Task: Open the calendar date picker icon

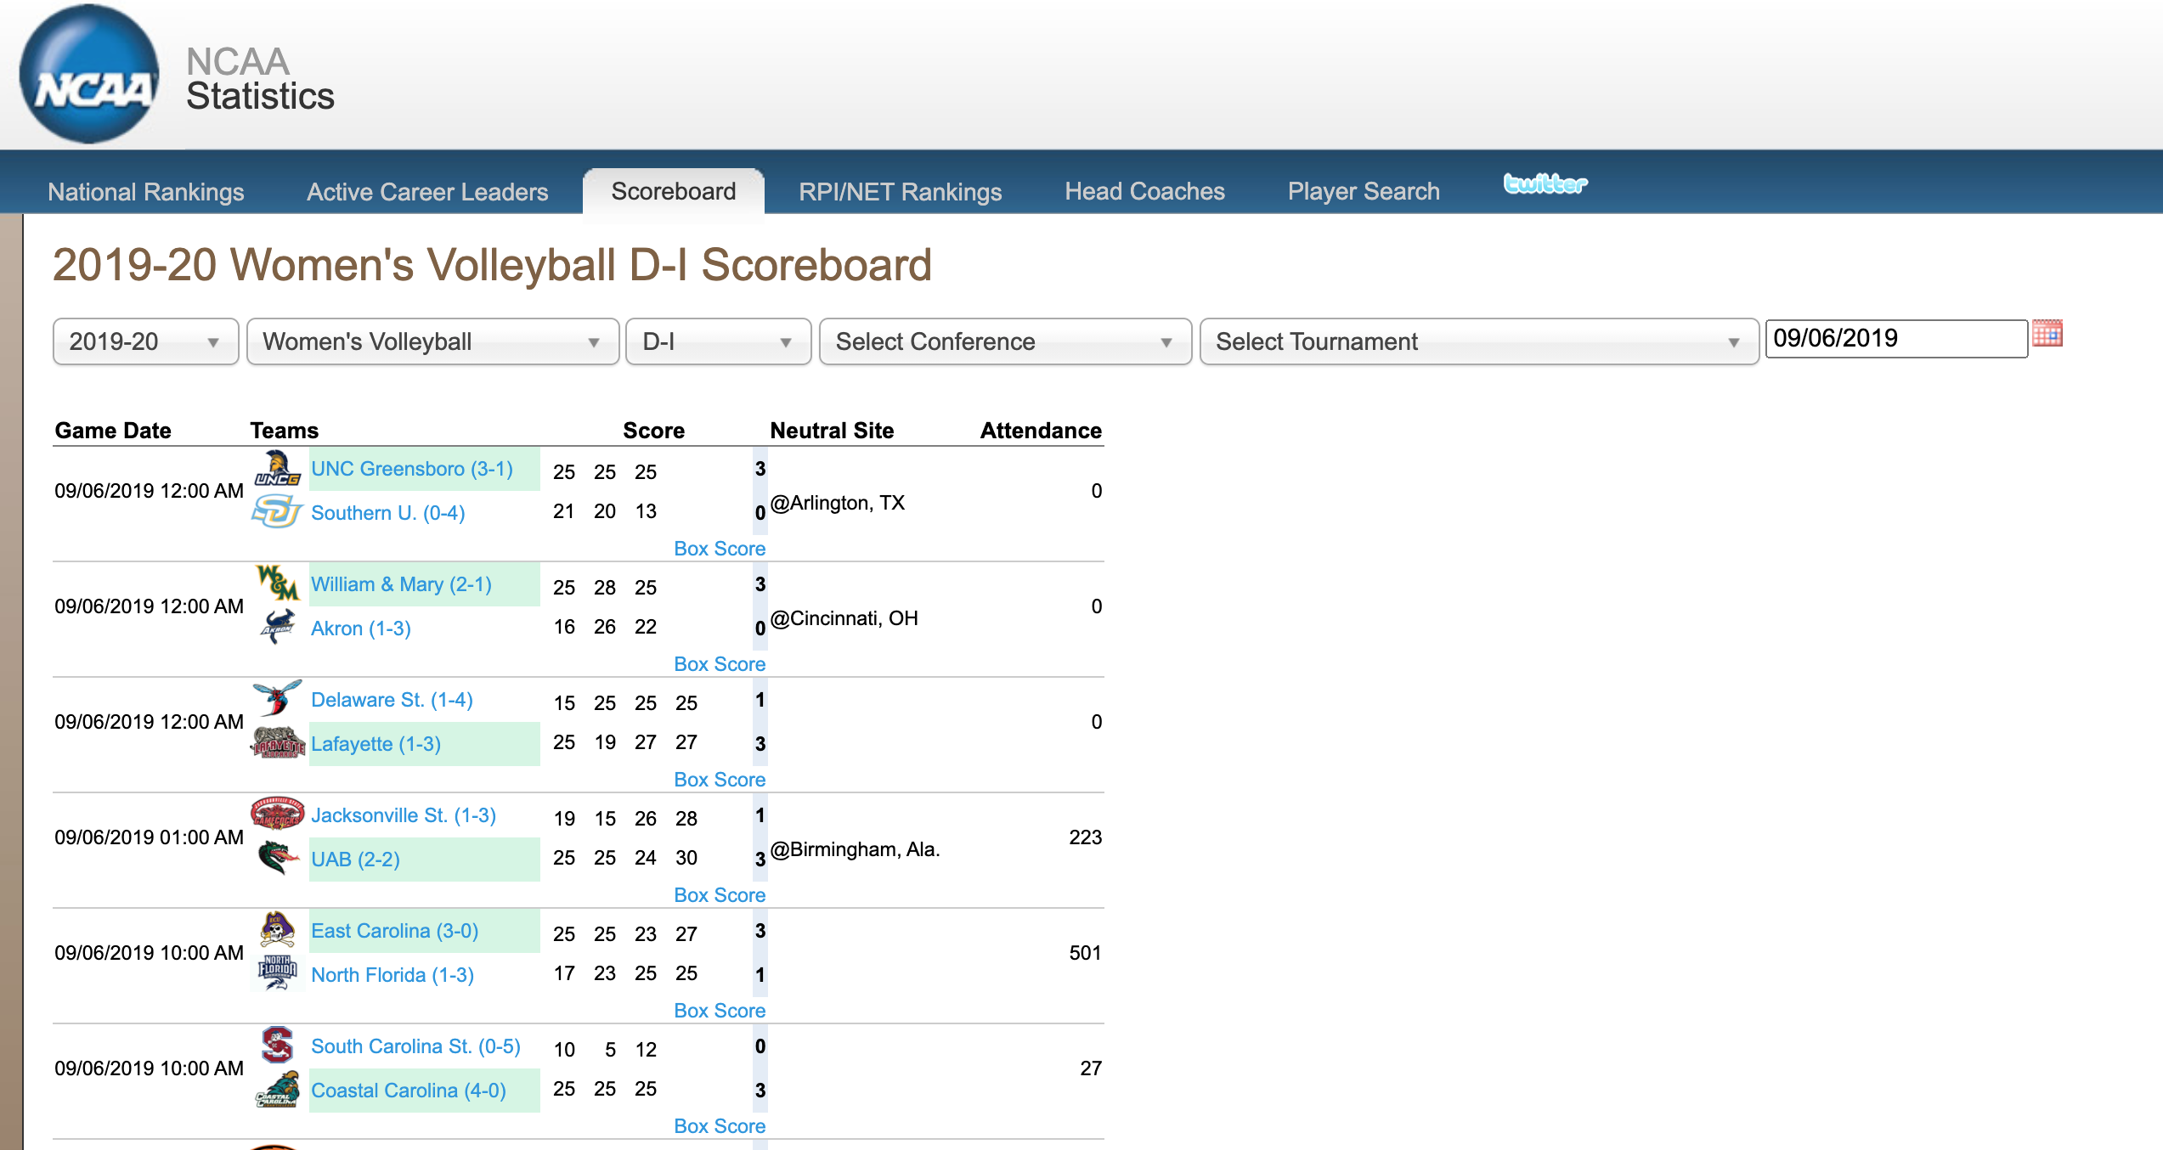Action: [2047, 334]
